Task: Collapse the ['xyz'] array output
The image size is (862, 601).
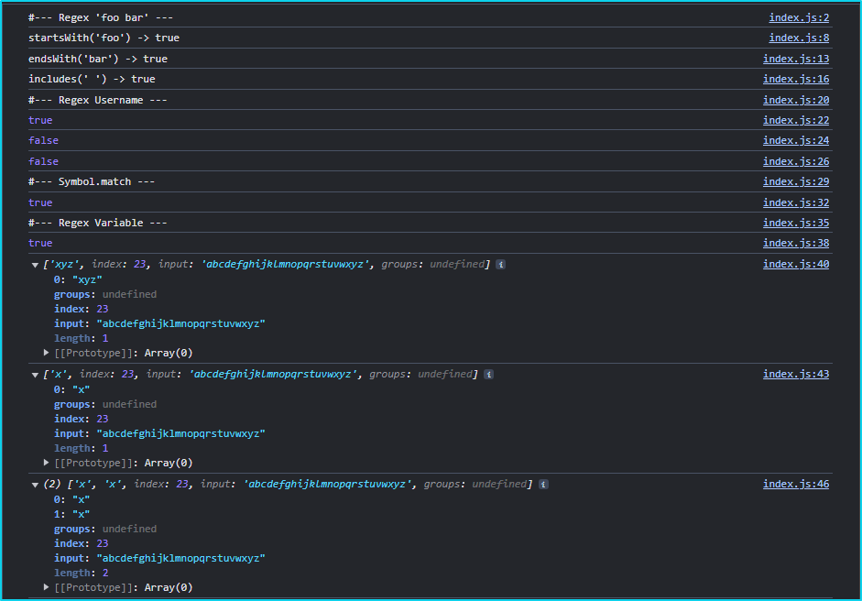Action: (35, 265)
